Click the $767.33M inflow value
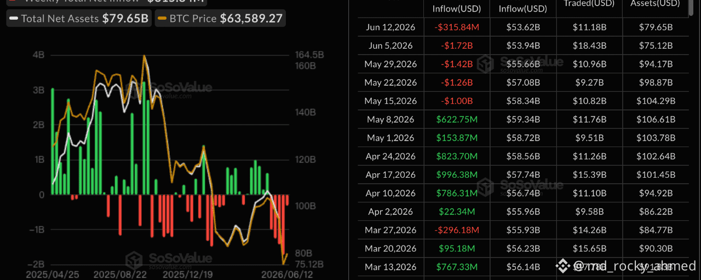Viewport: 701px width, 280px height. tap(457, 267)
